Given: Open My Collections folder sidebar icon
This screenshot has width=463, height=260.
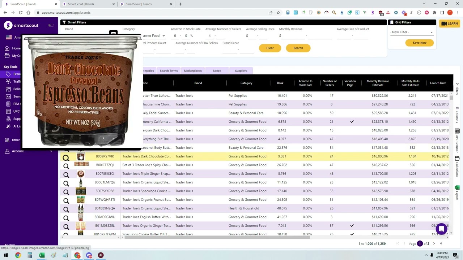Looking at the screenshot, I should 7,56.
